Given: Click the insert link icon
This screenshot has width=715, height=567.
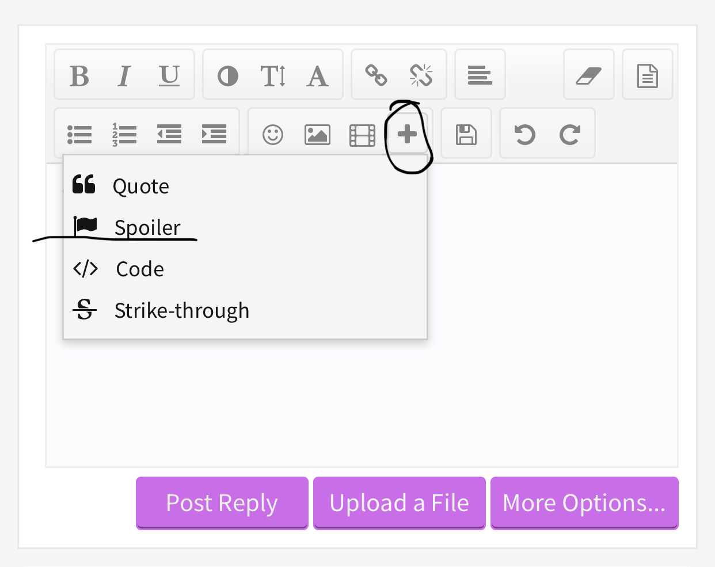Looking at the screenshot, I should click(376, 75).
